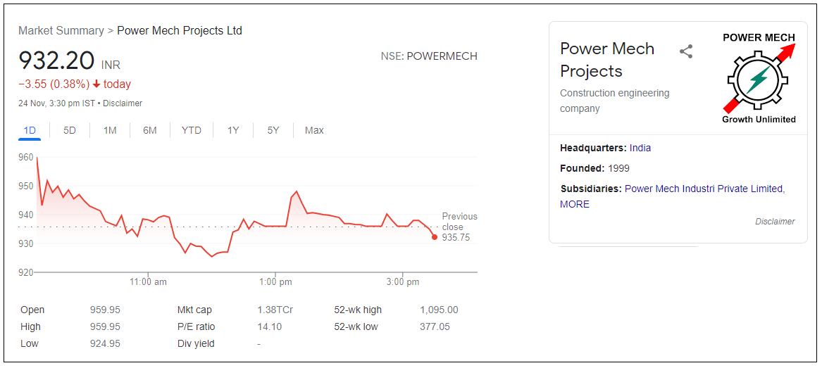Open the Disclaimer in the knowledge panel

775,222
